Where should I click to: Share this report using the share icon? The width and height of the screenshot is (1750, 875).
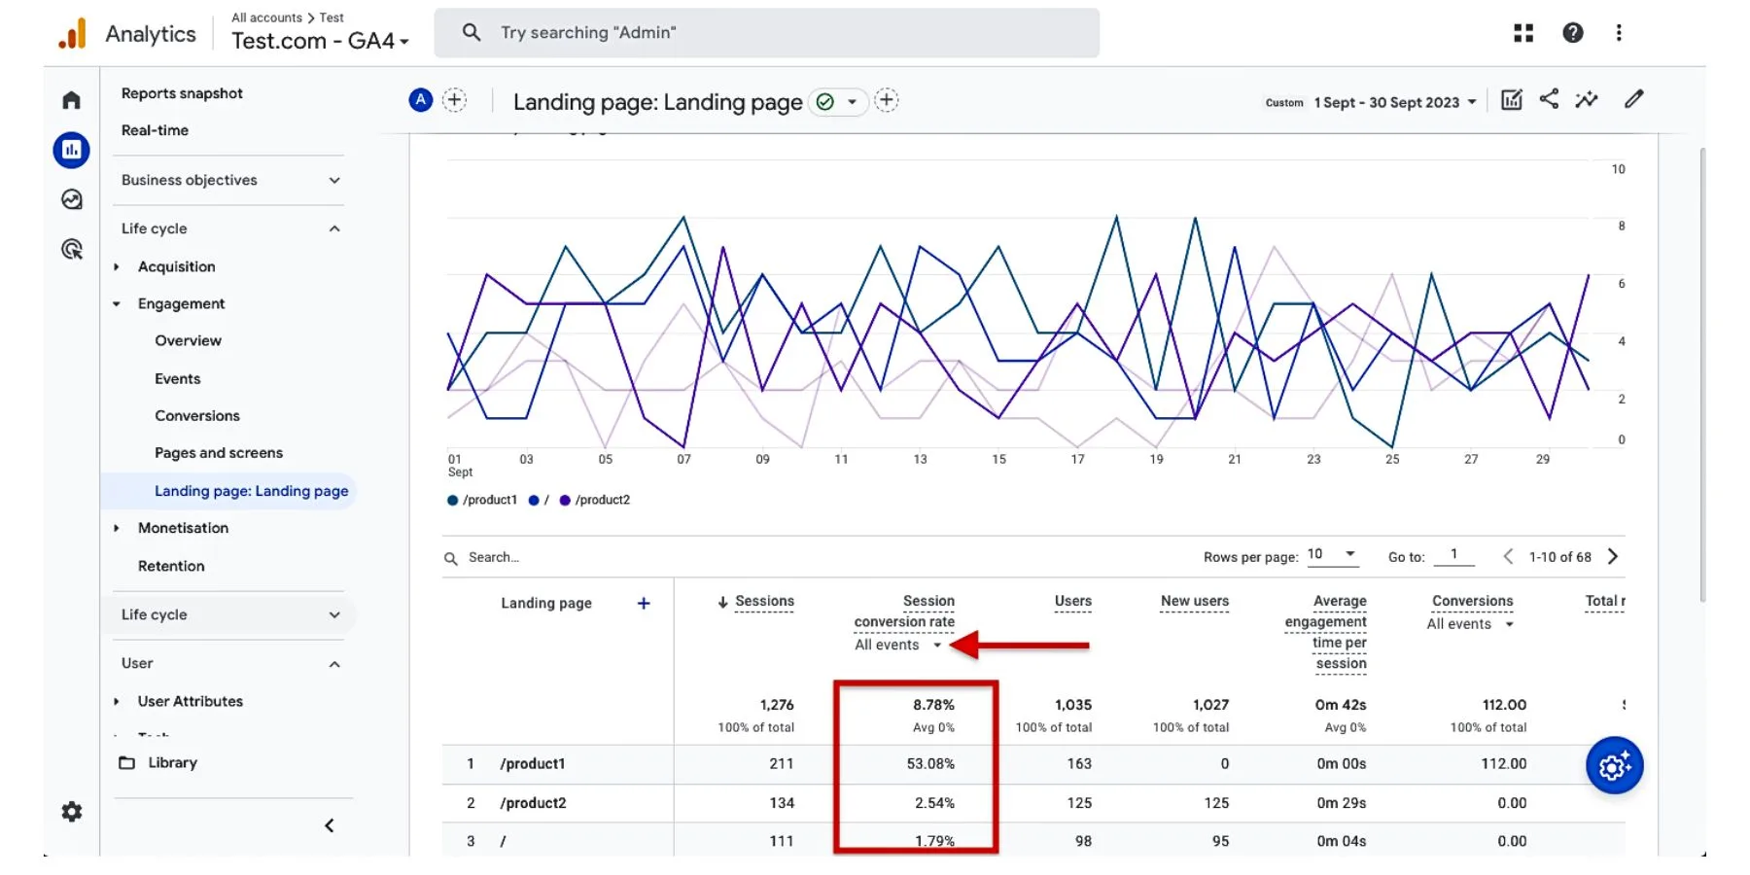[1549, 99]
